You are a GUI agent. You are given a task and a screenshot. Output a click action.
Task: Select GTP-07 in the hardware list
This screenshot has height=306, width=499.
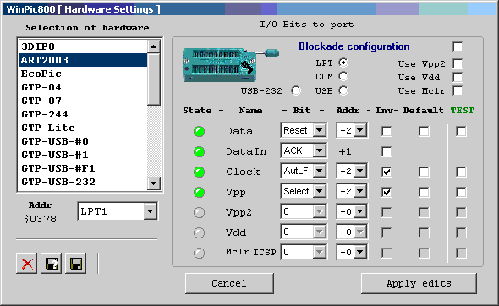pyautogui.click(x=83, y=101)
